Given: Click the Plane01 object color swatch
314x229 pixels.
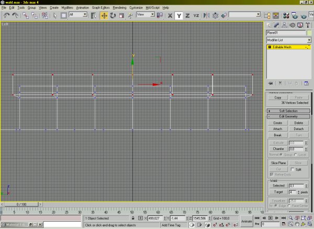Looking at the screenshot, I should click(x=309, y=32).
